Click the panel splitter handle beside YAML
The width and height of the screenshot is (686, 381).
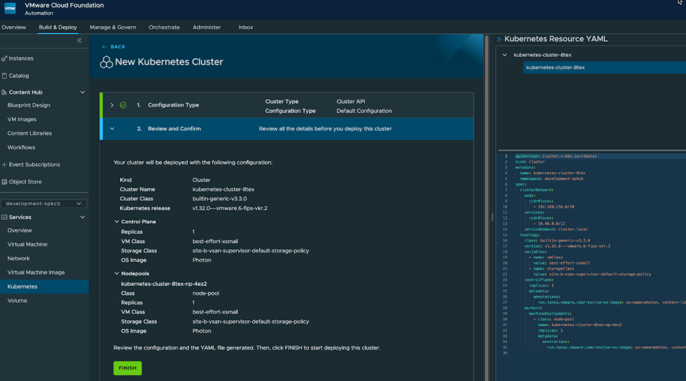point(492,217)
